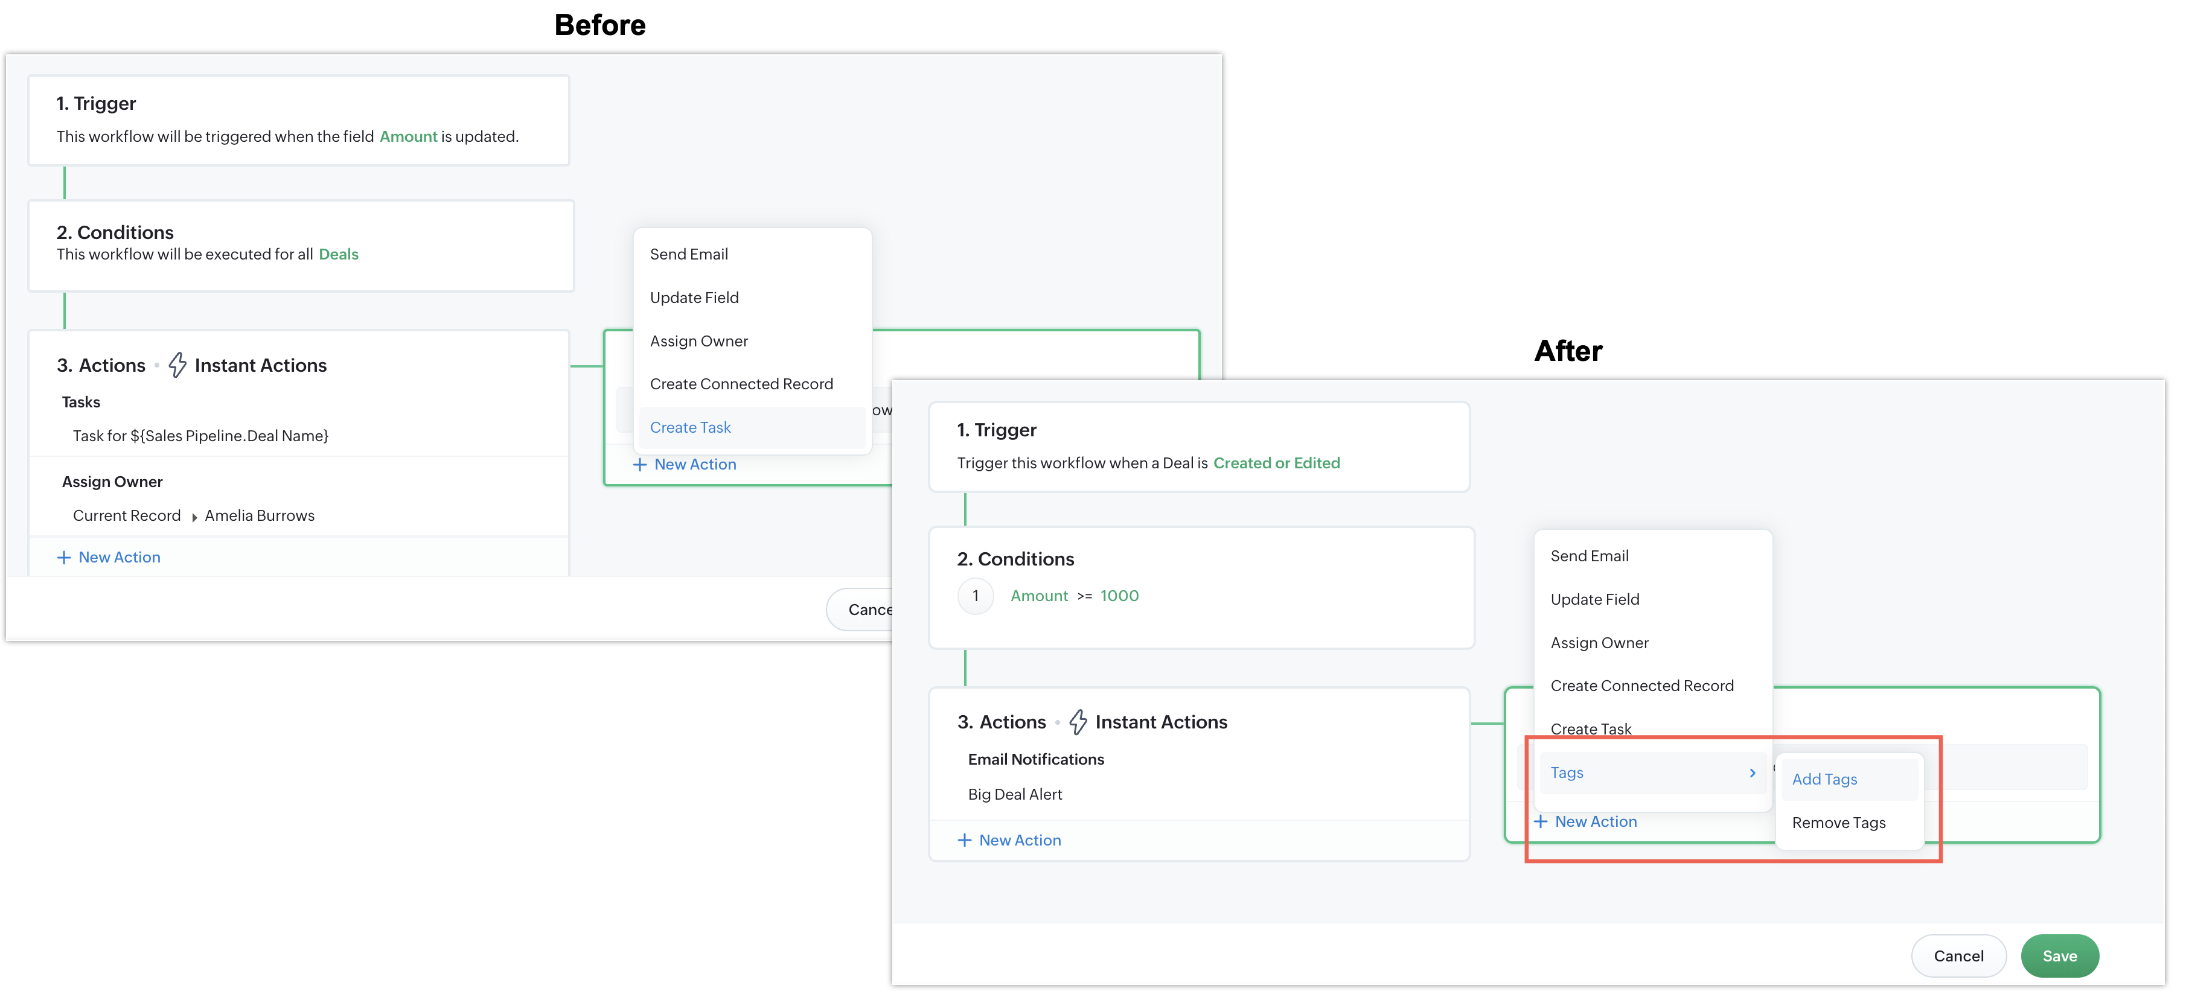The height and width of the screenshot is (997, 2189).
Task: Expand the Tags submenu chevron
Action: click(x=1752, y=773)
